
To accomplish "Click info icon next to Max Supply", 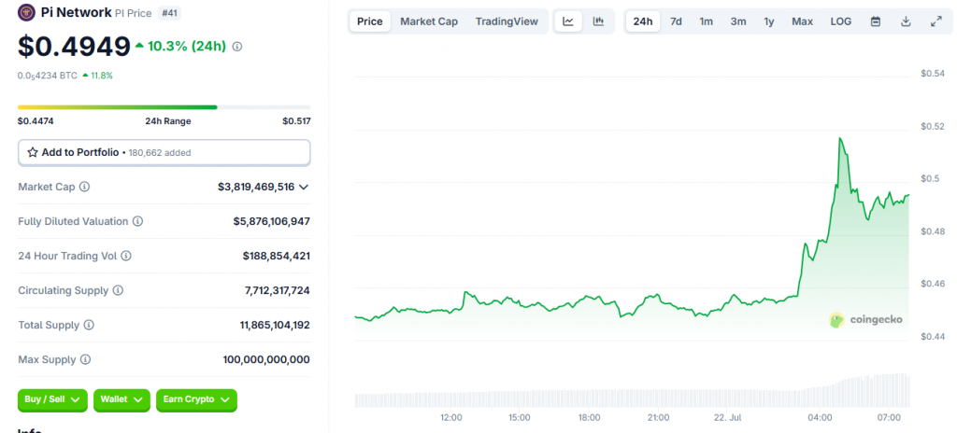I will point(85,359).
